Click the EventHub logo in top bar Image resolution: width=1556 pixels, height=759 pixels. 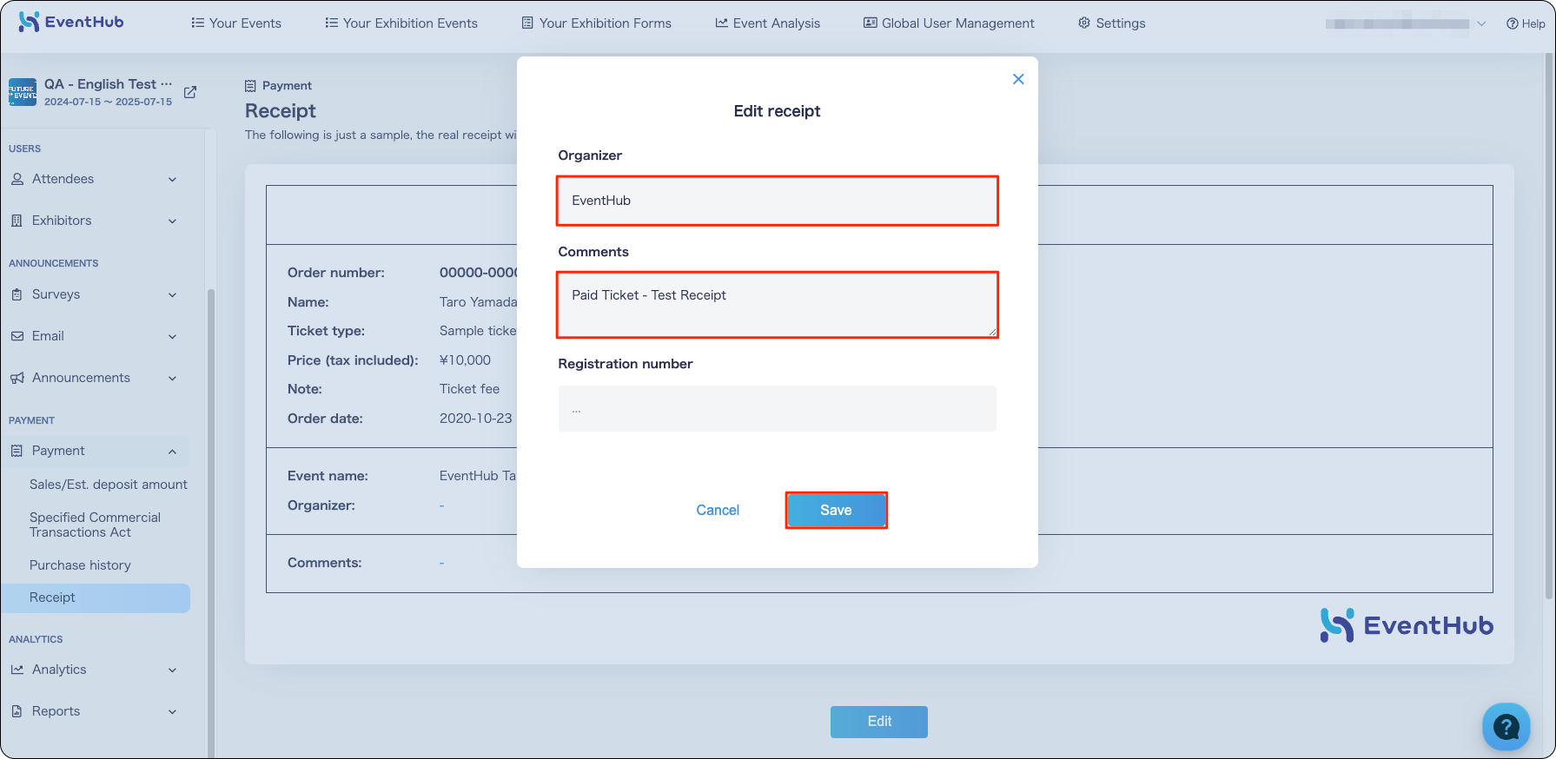(x=71, y=22)
